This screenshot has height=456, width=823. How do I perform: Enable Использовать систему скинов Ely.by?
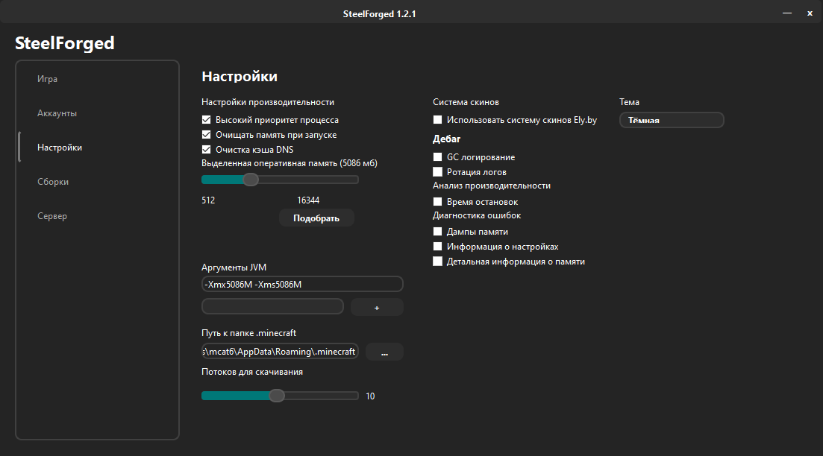[x=437, y=120]
